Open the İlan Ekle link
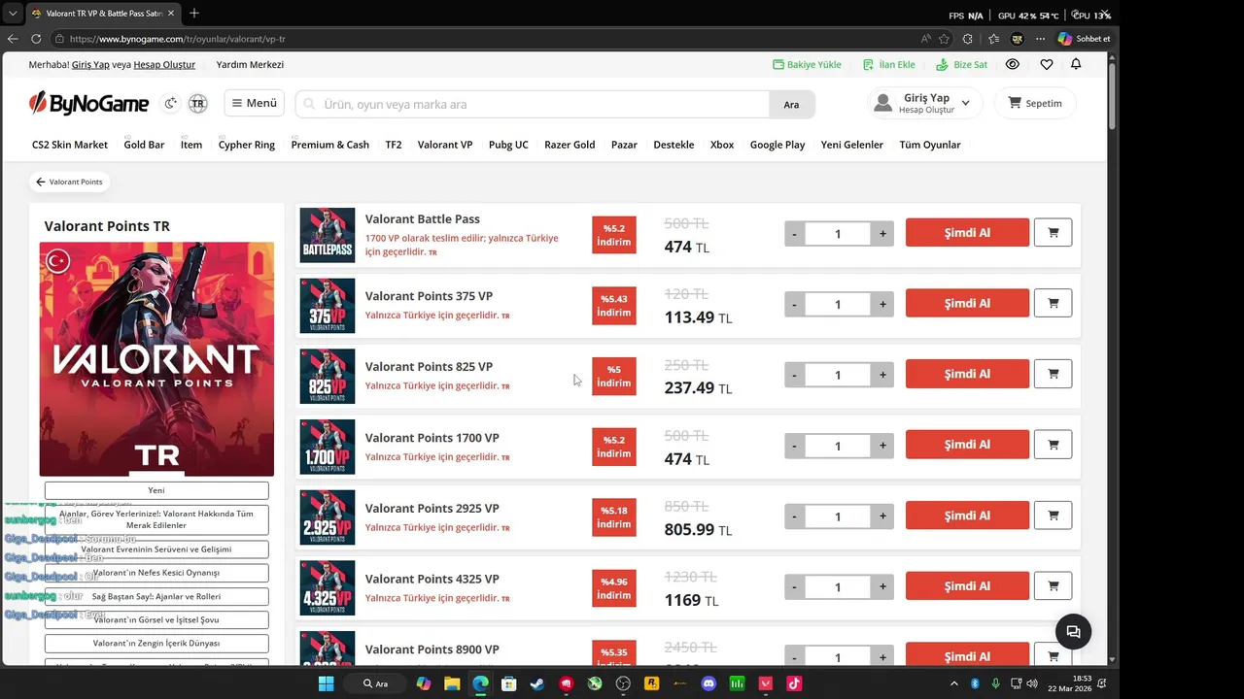This screenshot has width=1244, height=699. click(889, 64)
